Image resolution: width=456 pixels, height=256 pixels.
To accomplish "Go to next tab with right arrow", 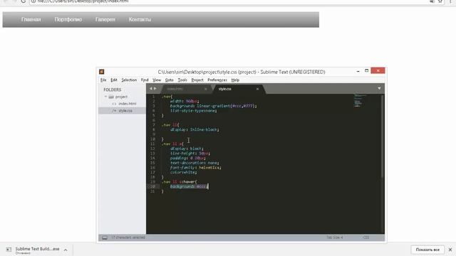I will coord(155,88).
